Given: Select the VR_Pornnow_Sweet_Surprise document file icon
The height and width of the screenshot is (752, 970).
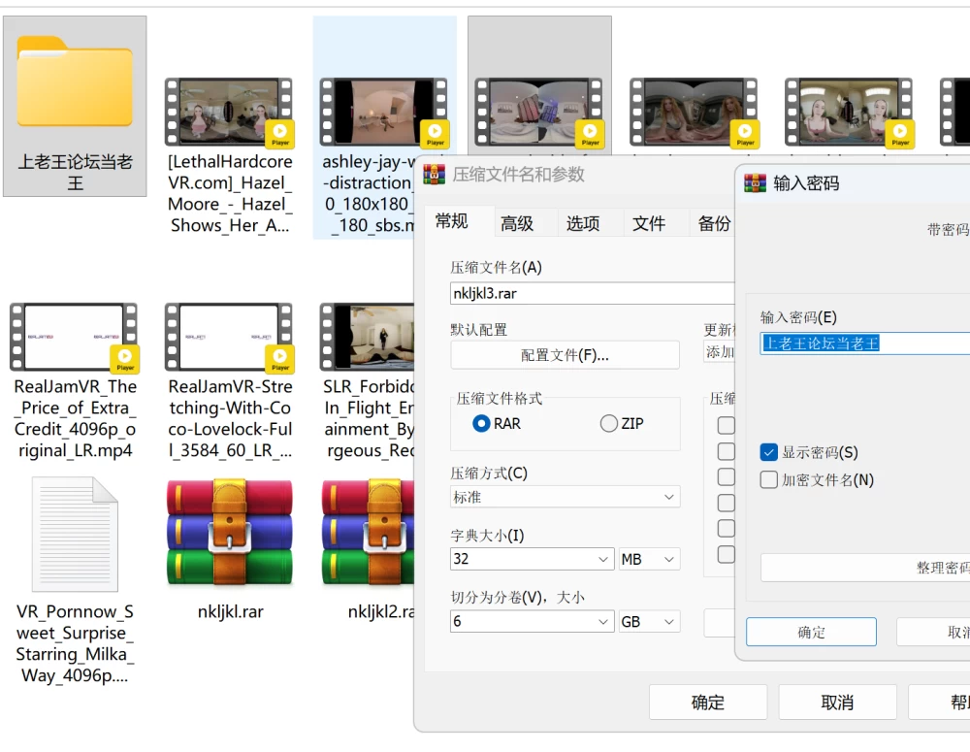Looking at the screenshot, I should click(x=75, y=534).
